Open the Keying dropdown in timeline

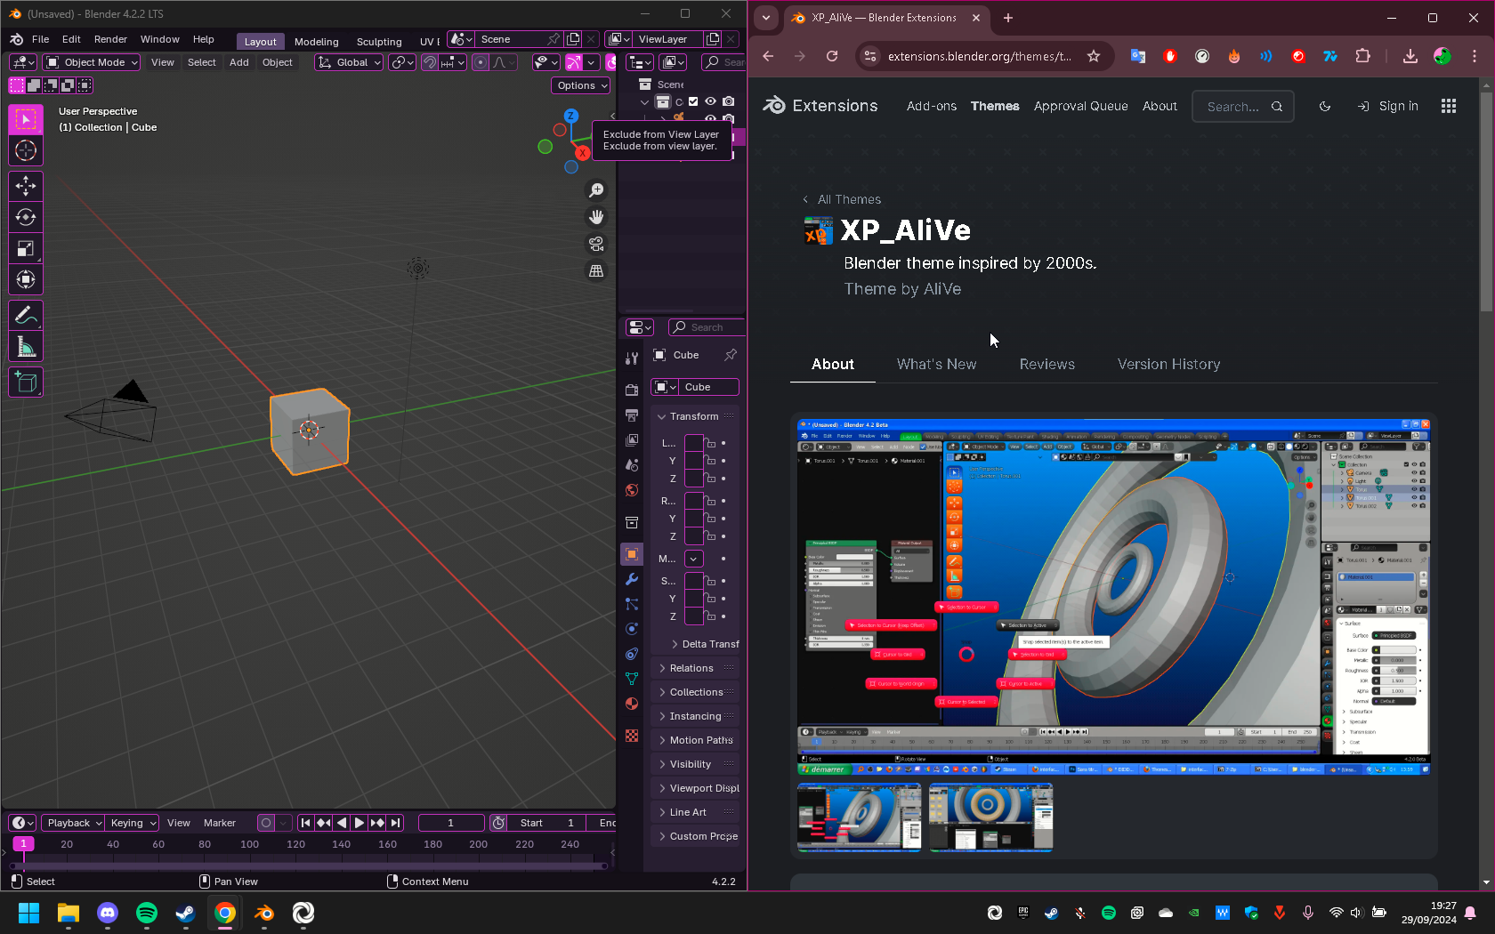[132, 823]
